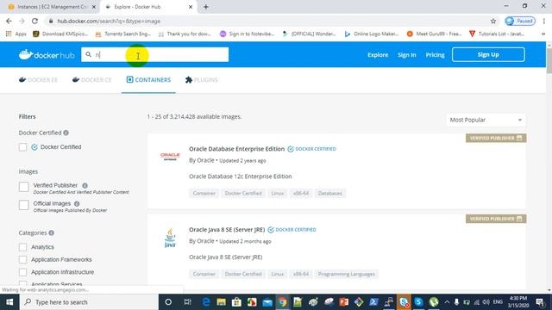
Task: Check the Application Frameworks category
Action: pos(23,260)
